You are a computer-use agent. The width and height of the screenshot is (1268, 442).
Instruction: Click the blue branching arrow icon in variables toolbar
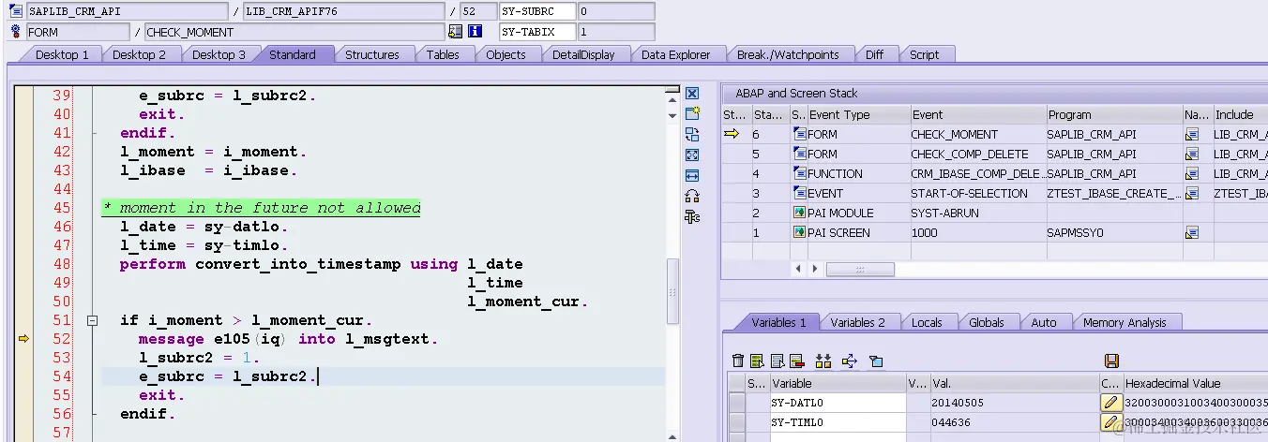pos(850,361)
